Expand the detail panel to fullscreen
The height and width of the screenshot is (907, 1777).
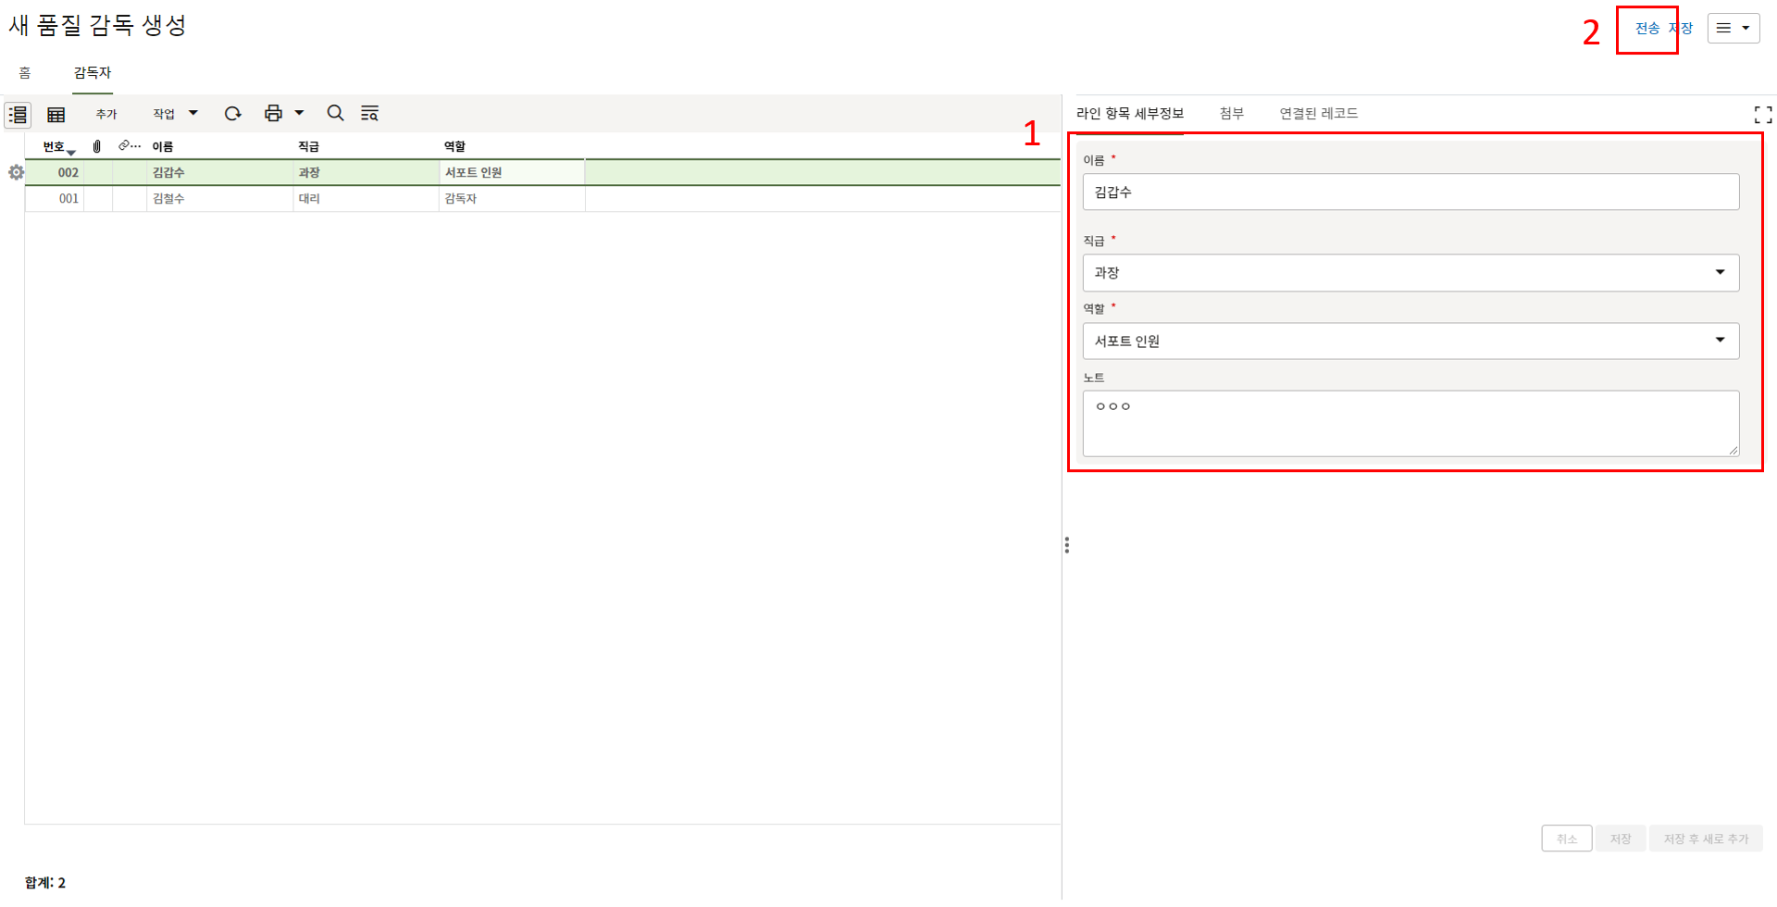click(1762, 115)
